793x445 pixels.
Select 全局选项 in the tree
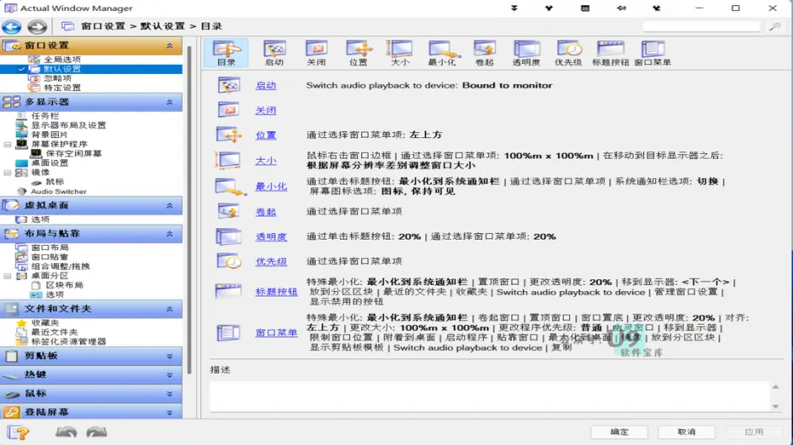click(x=61, y=59)
